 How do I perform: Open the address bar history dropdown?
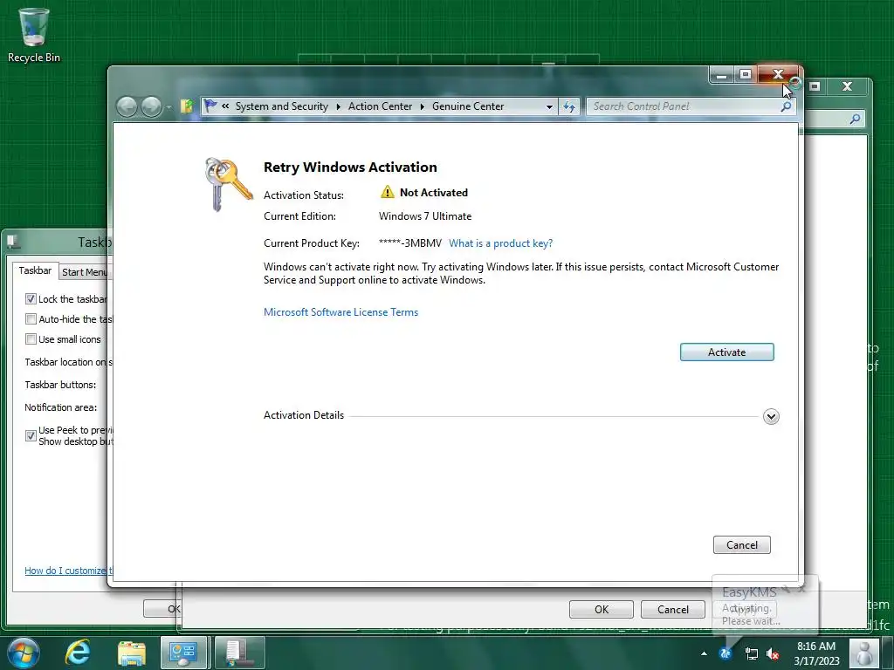tap(549, 106)
